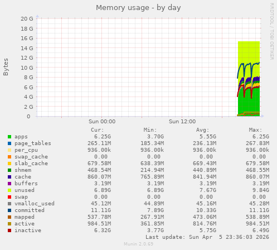Click page_tables current value 265.11M
The image size is (277, 250).
coord(99,143)
